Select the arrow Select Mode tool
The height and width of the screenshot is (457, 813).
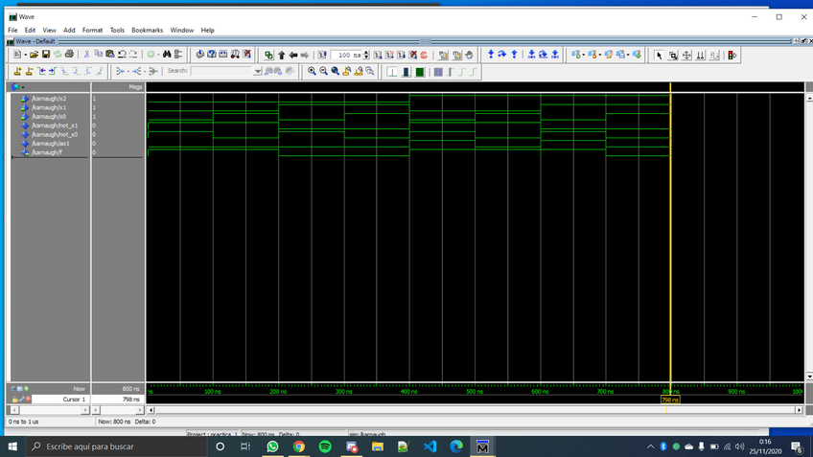(x=659, y=56)
